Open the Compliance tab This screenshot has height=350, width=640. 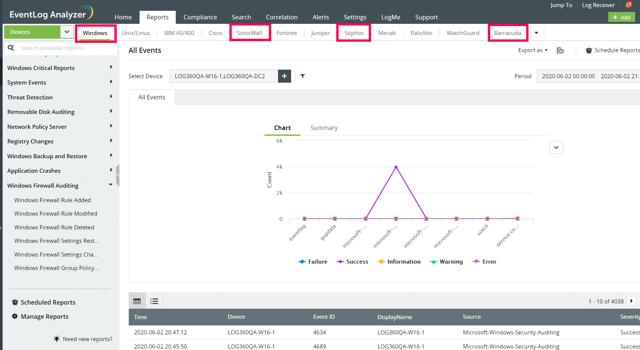pos(200,17)
